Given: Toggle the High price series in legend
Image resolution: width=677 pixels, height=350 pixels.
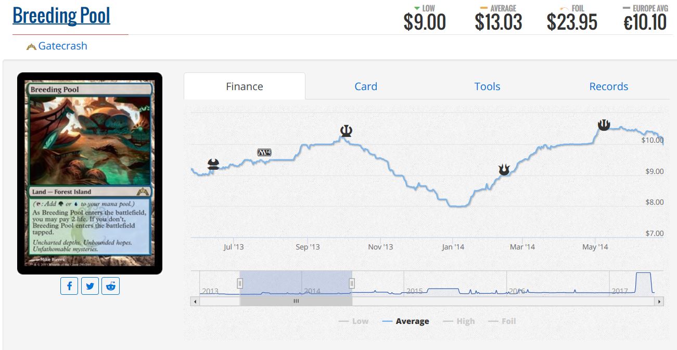Looking at the screenshot, I should pos(459,321).
